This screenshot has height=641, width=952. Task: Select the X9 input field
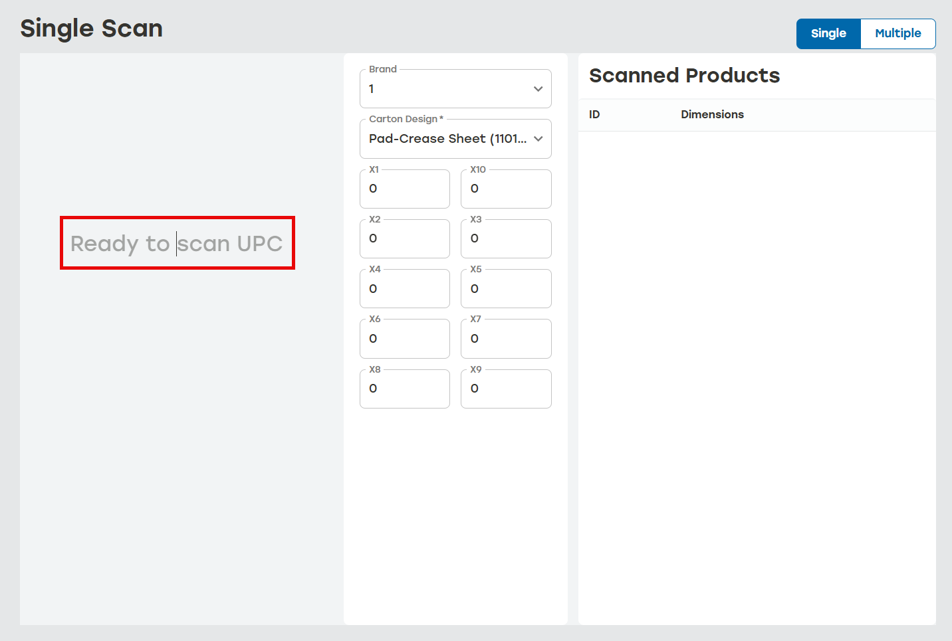[x=506, y=389]
